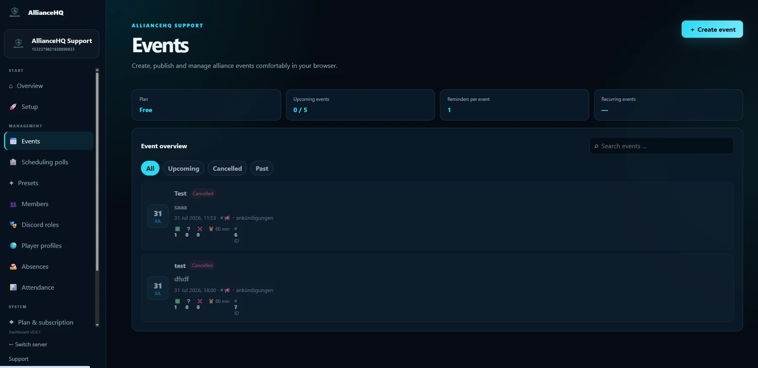Click the Cancelled badge on Test event
The height and width of the screenshot is (368, 758).
[x=203, y=194]
